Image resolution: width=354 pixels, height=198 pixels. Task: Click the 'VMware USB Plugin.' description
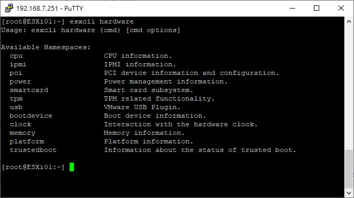pos(142,108)
